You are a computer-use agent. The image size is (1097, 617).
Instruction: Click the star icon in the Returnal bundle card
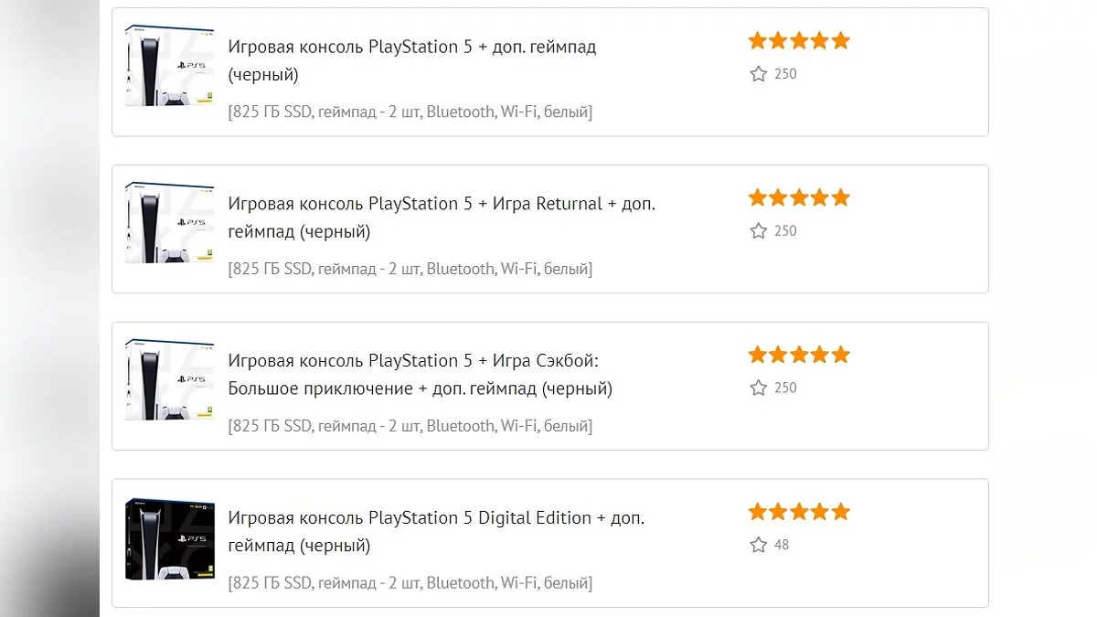point(758,231)
